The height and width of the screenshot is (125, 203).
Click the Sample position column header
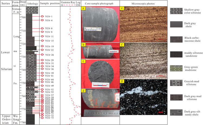coord(50,4)
